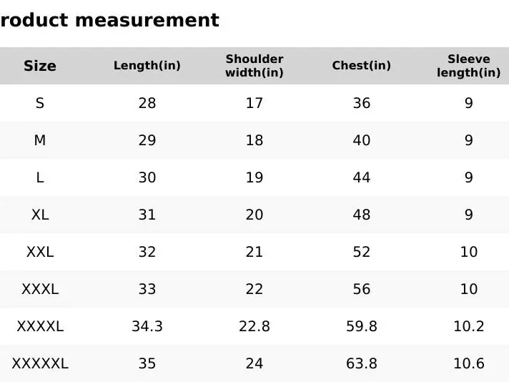Viewport: 509px width, 382px height.
Task: Click the XXXXXL size row label
Action: click(40, 363)
